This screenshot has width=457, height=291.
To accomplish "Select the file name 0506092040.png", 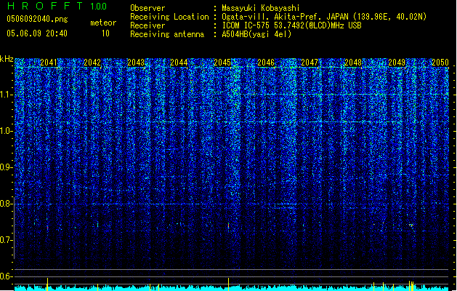I will 37,19.
